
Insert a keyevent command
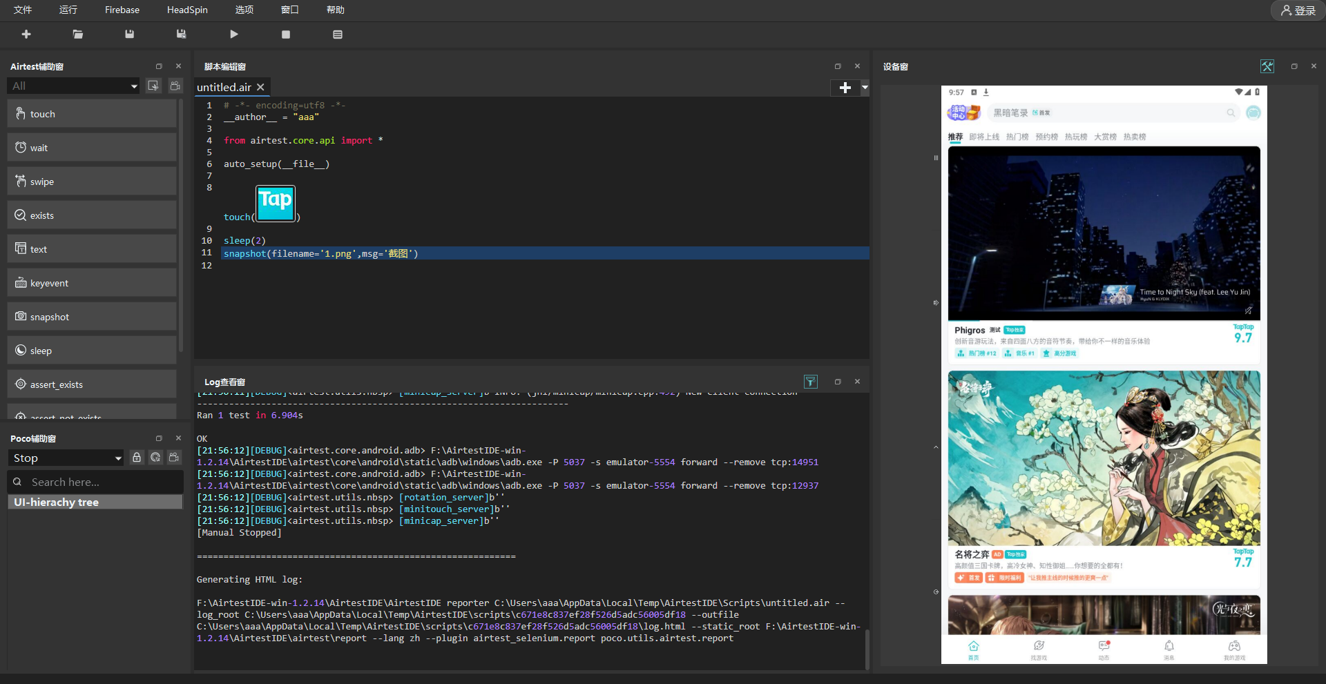pos(92,283)
